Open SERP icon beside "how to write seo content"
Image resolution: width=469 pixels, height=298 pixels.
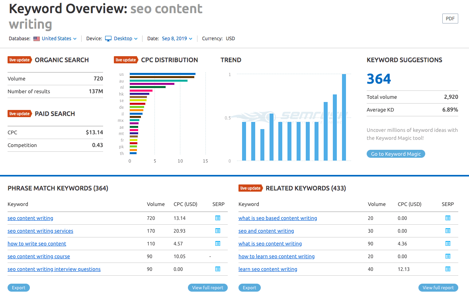[x=217, y=243]
